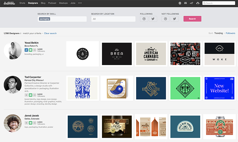Open the Maya coffee bags shot
The image size is (238, 142).
[151, 127]
